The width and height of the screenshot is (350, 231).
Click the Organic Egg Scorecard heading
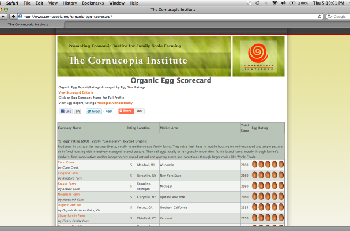pos(171,80)
